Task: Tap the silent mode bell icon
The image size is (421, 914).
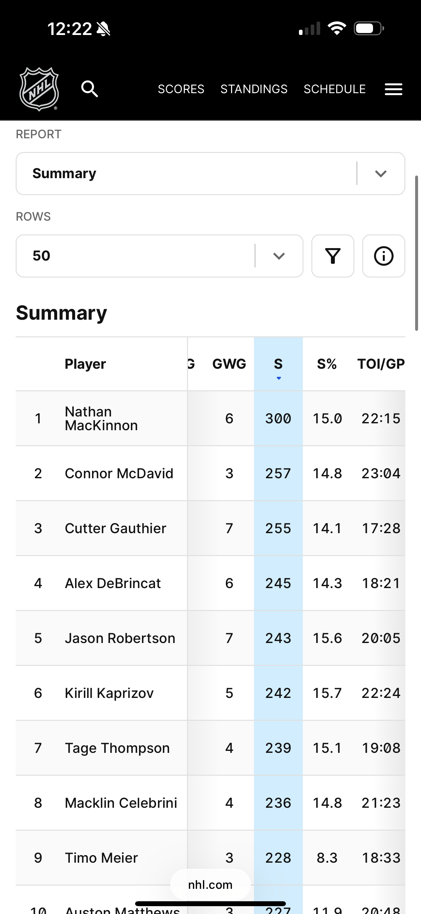Action: pyautogui.click(x=103, y=29)
